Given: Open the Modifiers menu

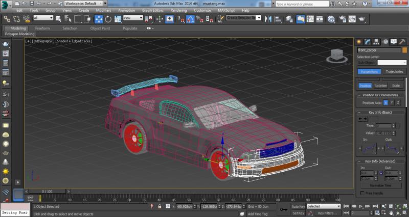Looking at the screenshot, I should [x=103, y=10].
